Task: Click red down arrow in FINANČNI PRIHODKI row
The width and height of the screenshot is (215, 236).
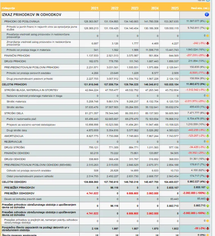Action: click(208, 55)
